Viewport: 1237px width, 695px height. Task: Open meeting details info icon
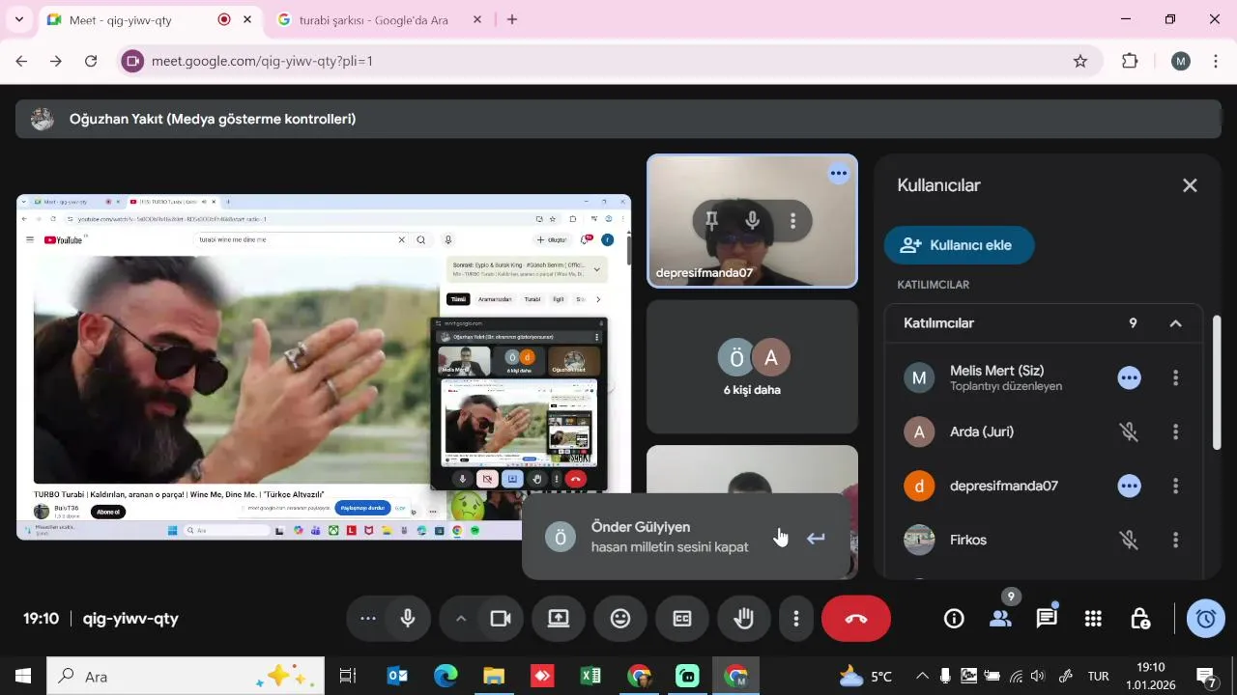[954, 619]
